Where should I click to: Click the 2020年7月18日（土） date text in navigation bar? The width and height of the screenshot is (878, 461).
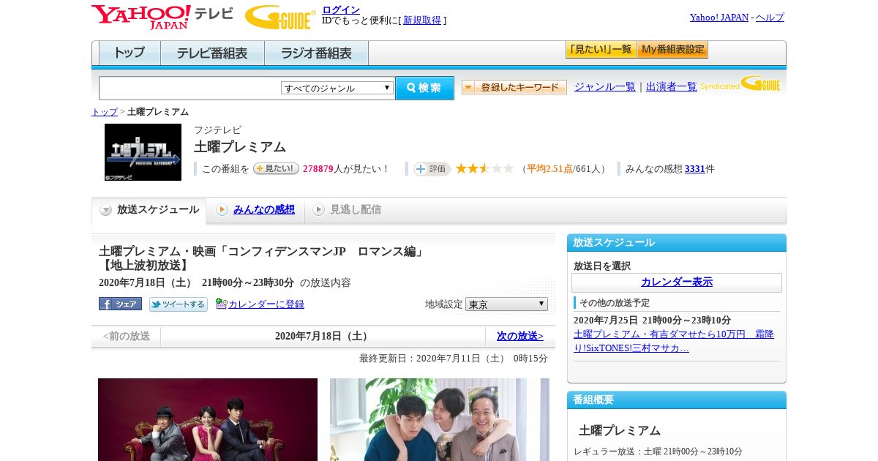[323, 337]
